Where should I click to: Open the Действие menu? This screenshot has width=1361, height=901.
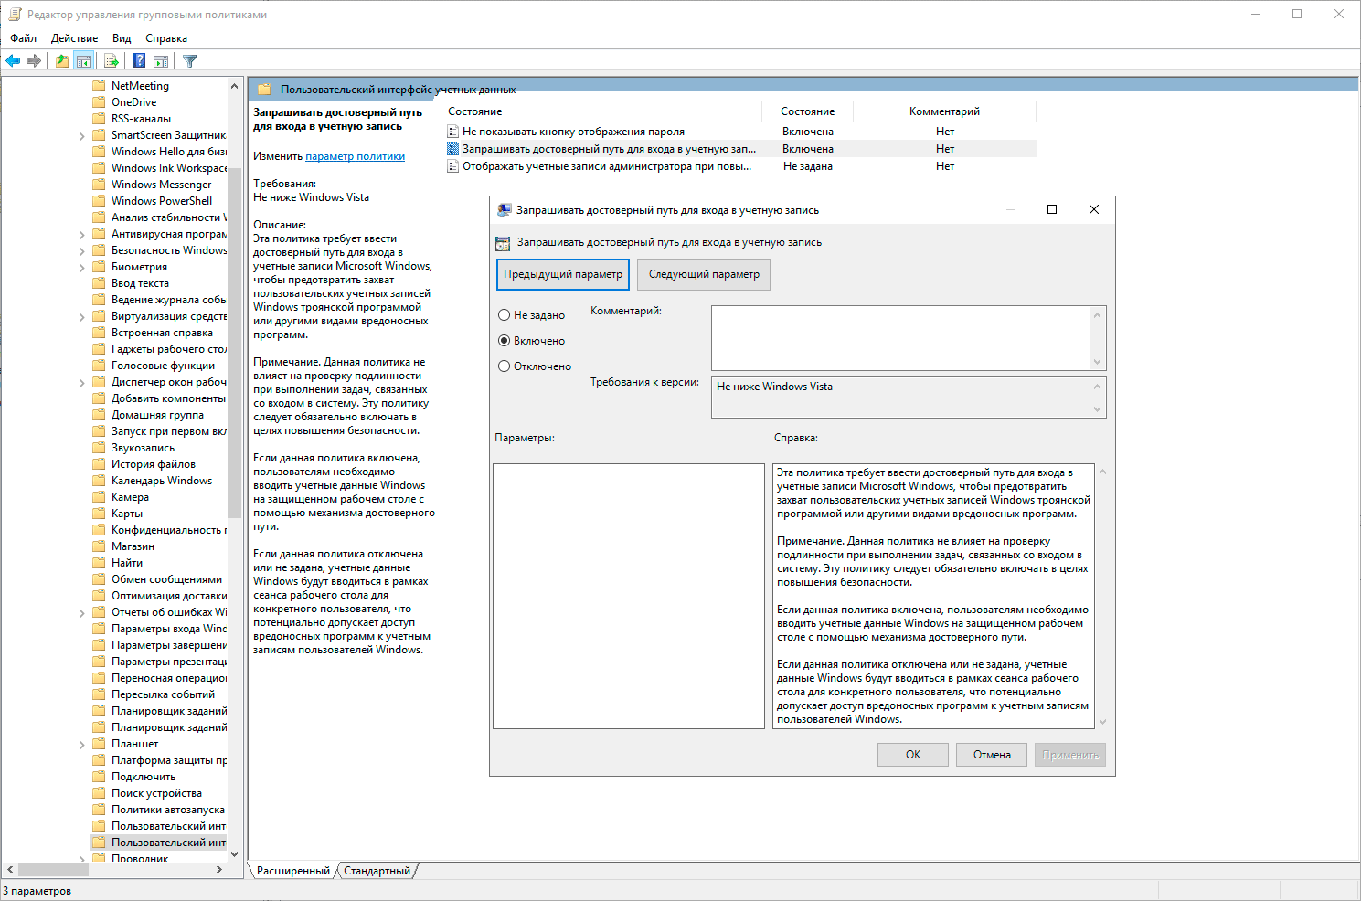[74, 38]
